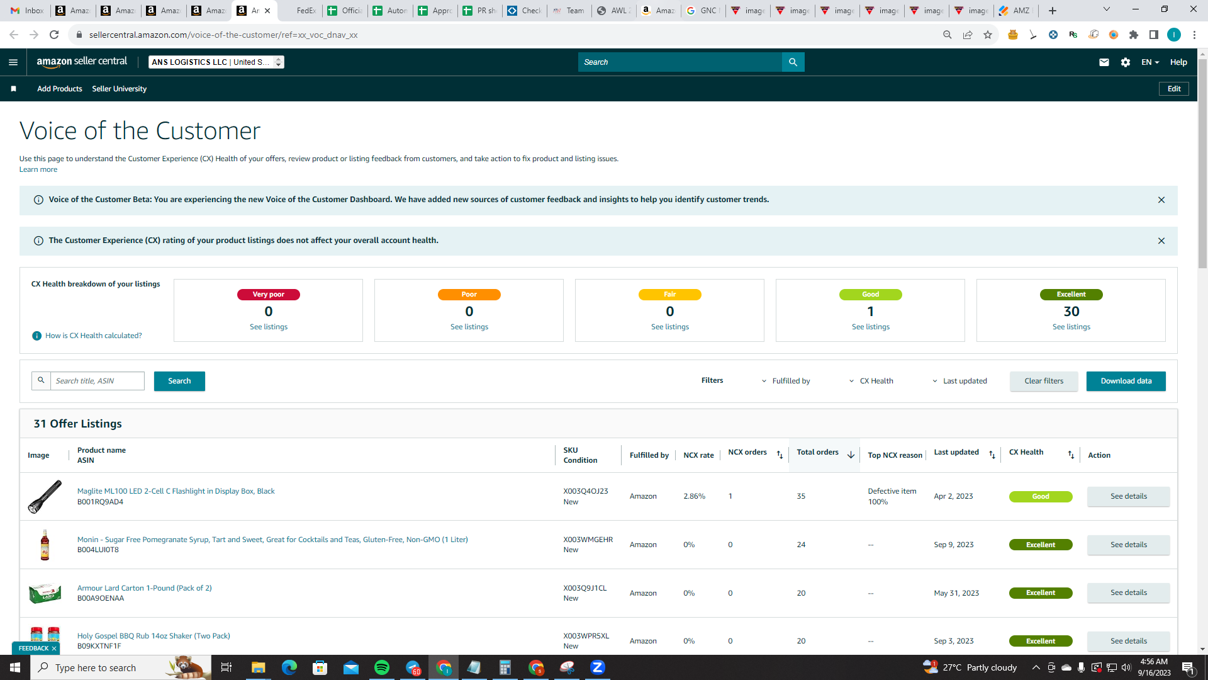Click the top Seller Central search field
The width and height of the screenshot is (1208, 680).
(680, 62)
